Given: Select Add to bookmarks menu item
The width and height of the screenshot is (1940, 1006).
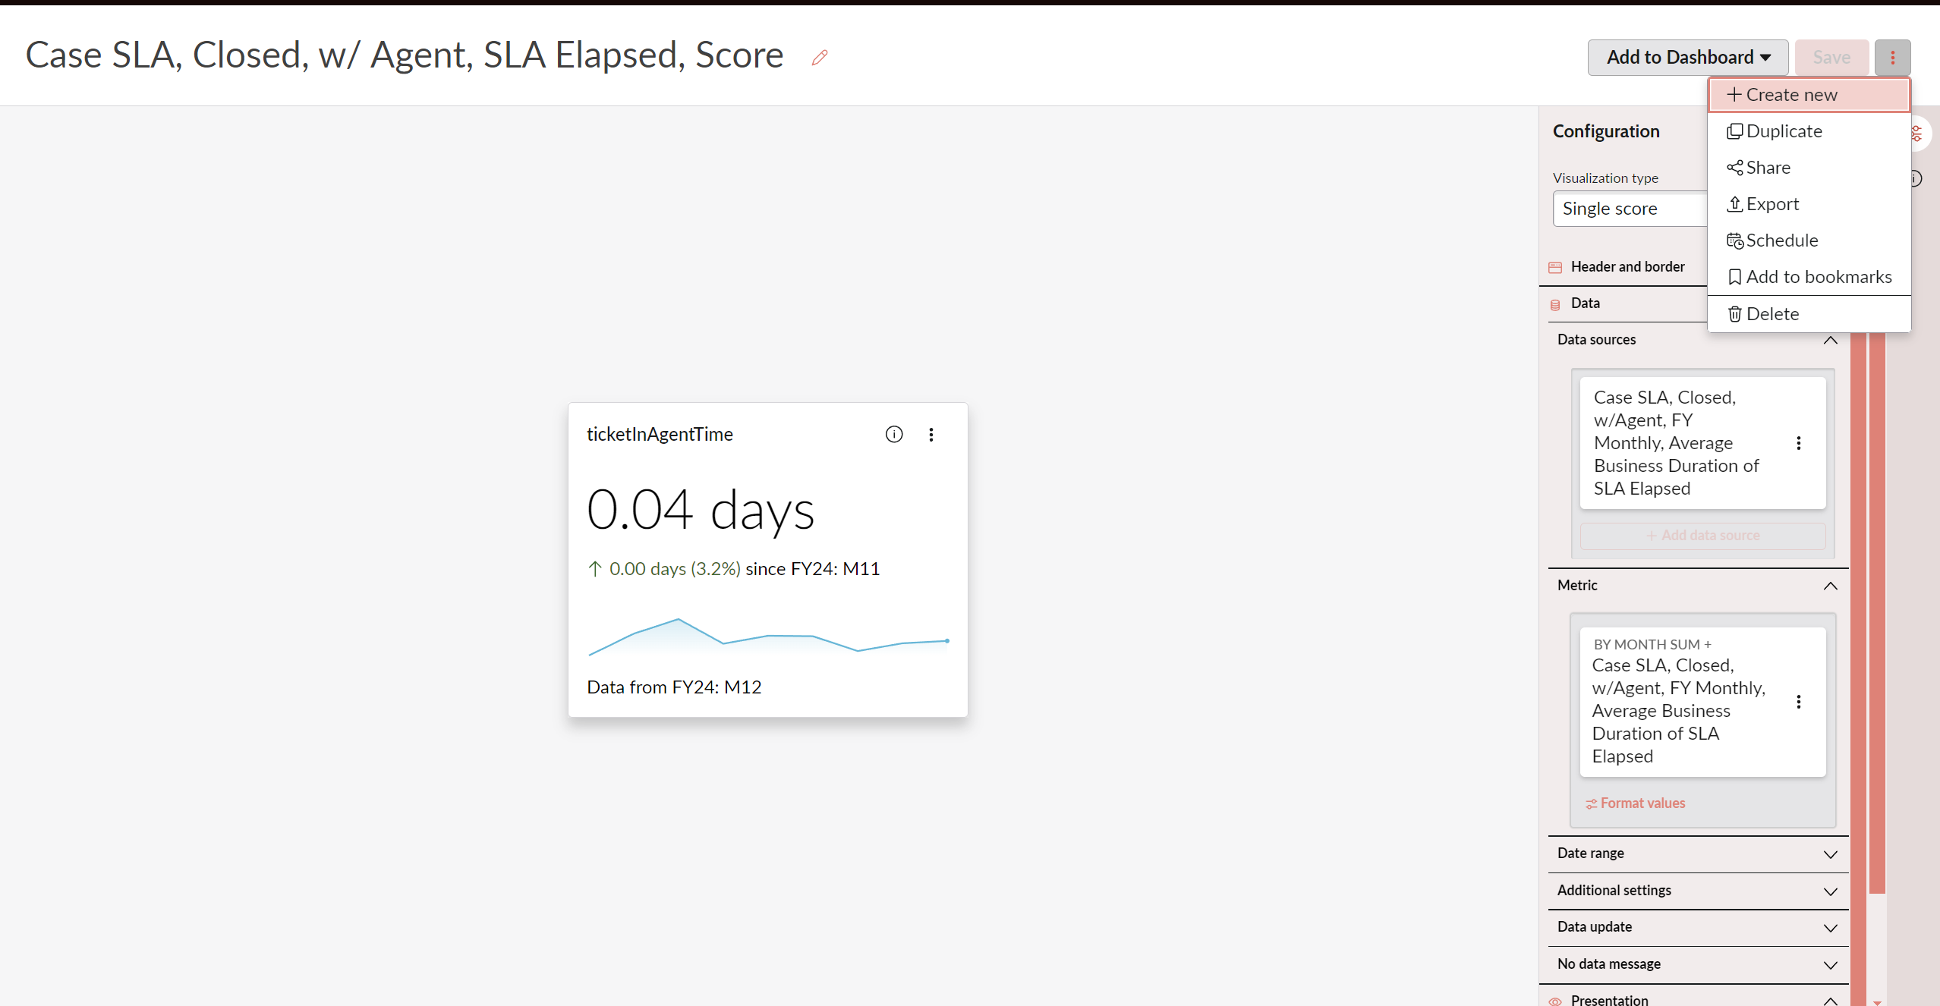Looking at the screenshot, I should pos(1819,277).
